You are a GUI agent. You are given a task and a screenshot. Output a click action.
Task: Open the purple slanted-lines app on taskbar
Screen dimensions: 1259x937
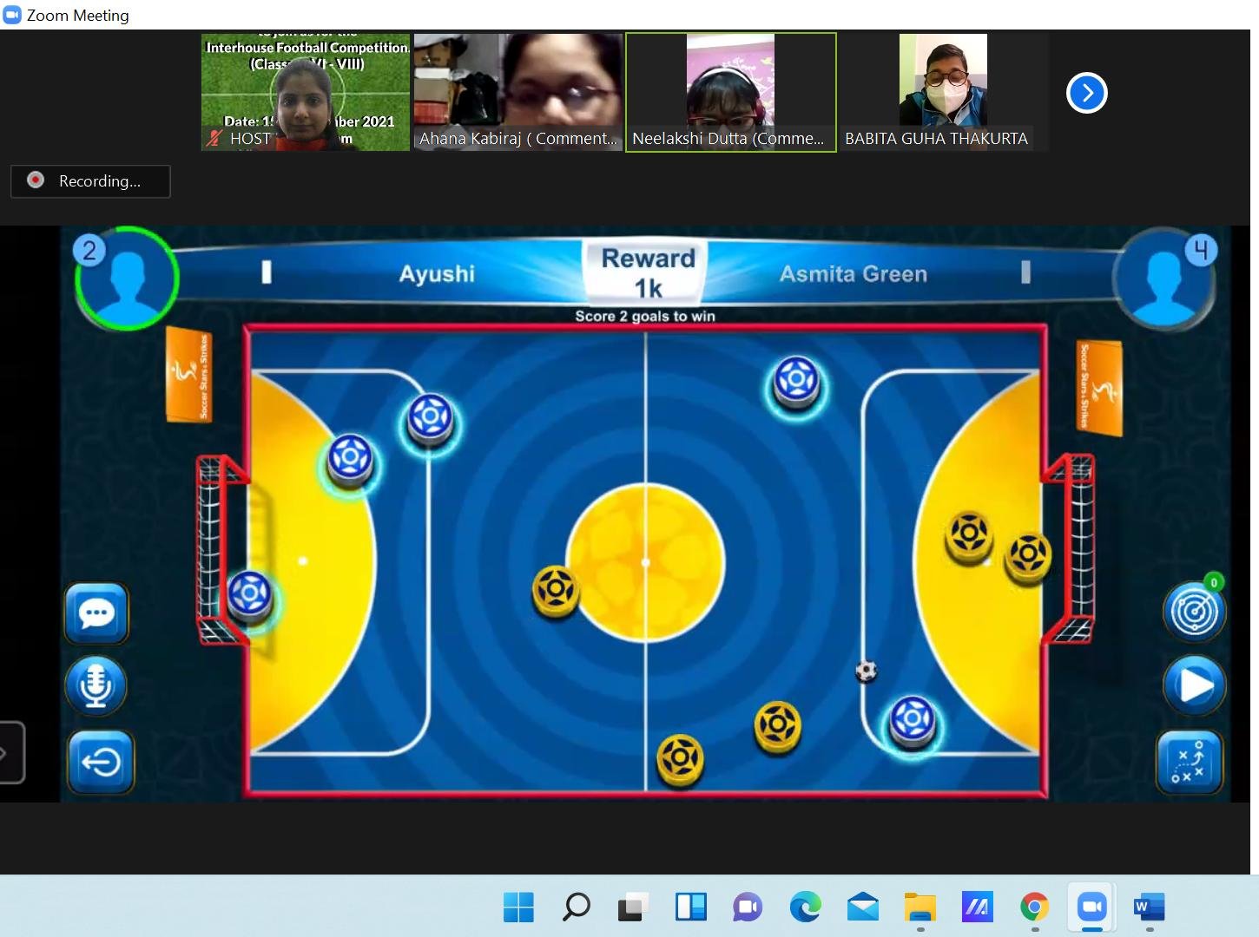(977, 908)
